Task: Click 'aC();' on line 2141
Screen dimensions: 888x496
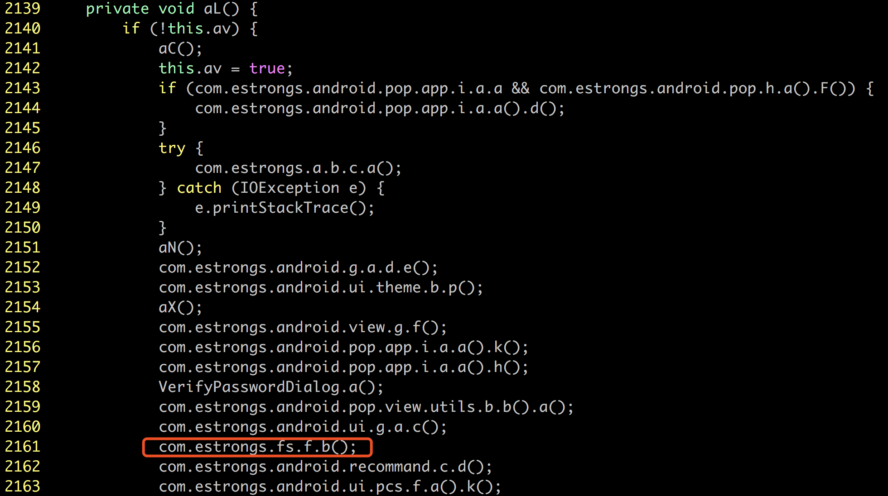Action: tap(180, 49)
